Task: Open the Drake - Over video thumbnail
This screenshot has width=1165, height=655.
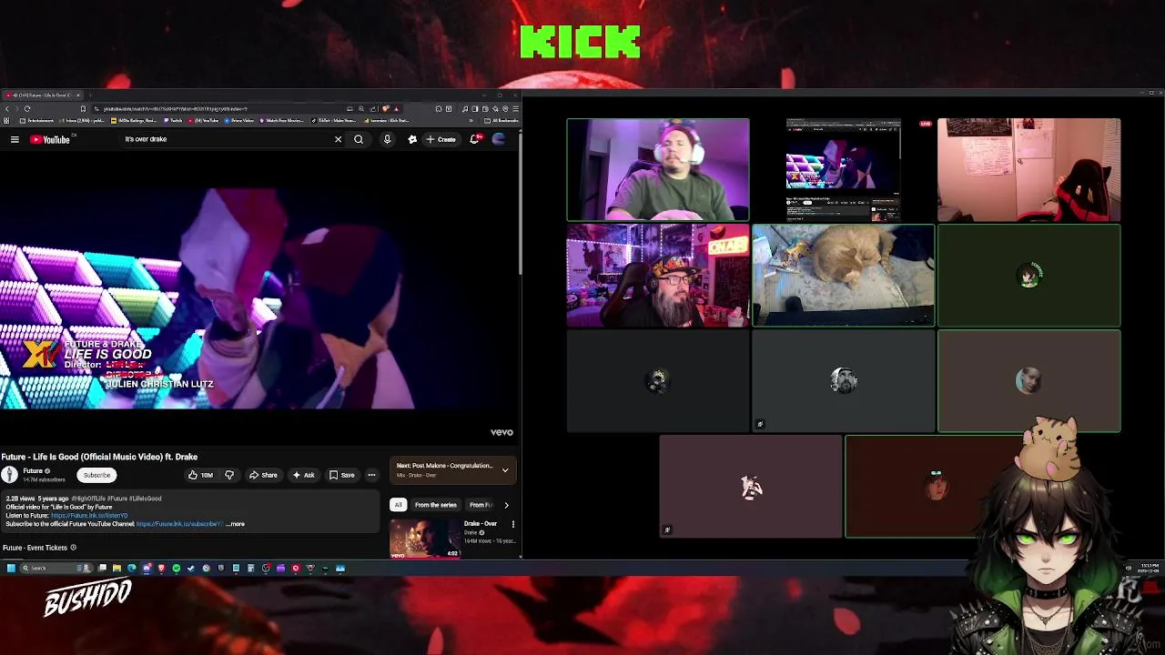Action: (425, 539)
